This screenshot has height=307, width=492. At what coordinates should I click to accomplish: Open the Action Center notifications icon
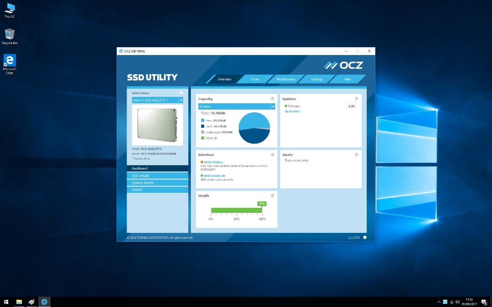[484, 302]
